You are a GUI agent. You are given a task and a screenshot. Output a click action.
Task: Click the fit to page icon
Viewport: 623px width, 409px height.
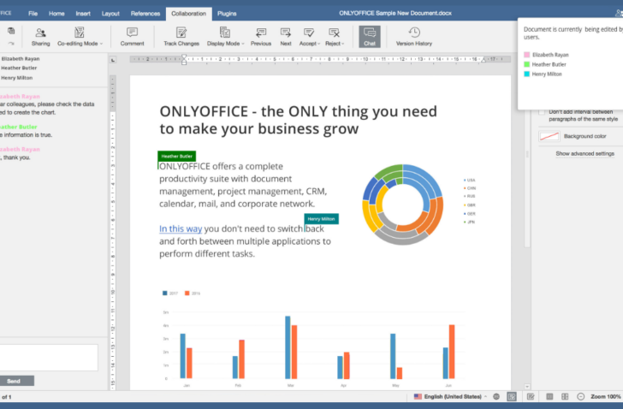549,396
